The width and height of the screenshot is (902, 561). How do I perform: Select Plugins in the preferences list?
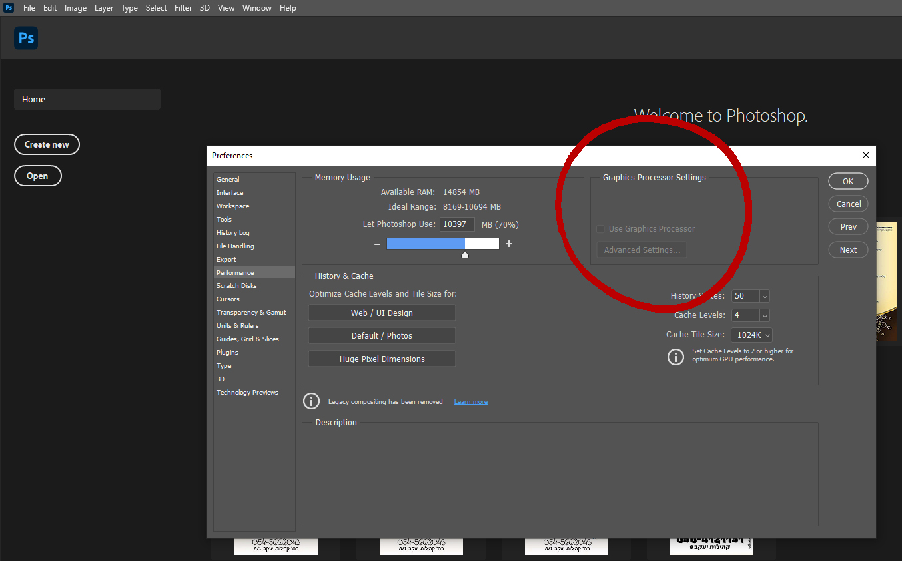[254, 353]
